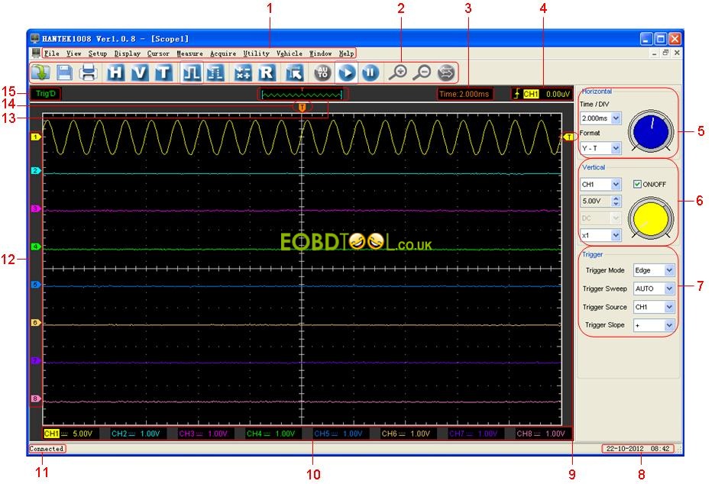Click the green CH4 zero-level marker
This screenshot has width=715, height=484.
click(x=36, y=247)
